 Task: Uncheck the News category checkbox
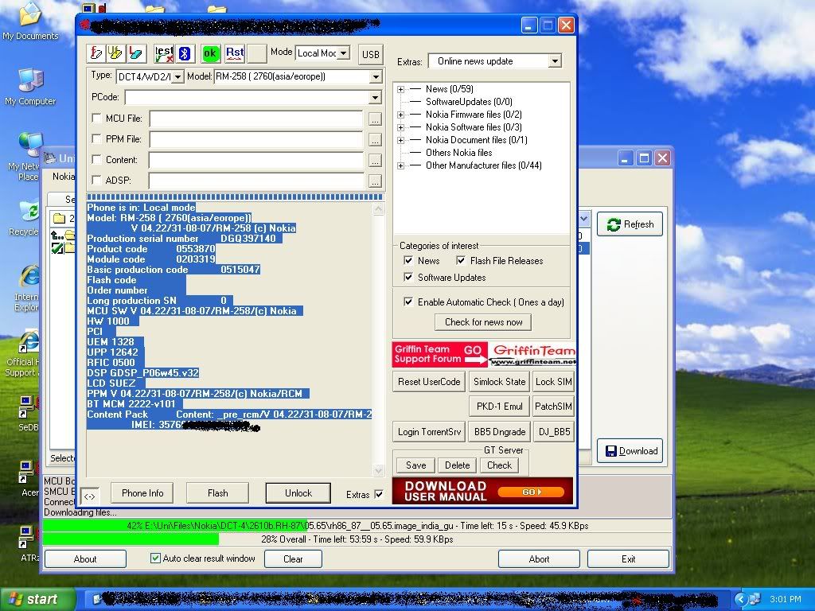(408, 260)
